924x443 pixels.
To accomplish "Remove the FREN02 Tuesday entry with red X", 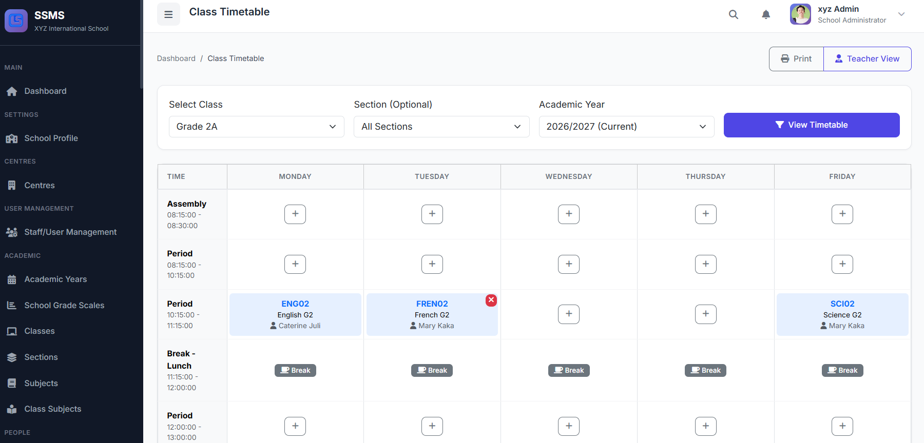I will (491, 300).
